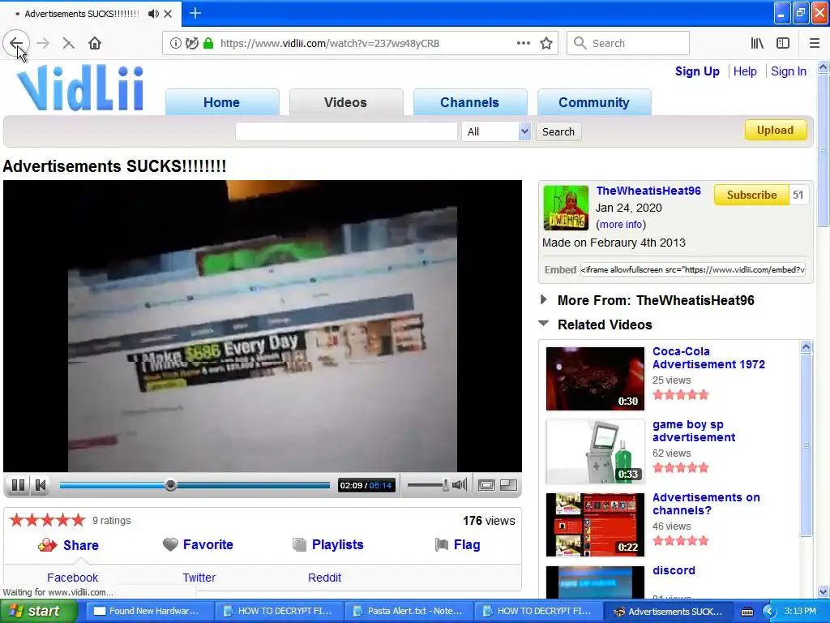Open the browser home page icon
830x623 pixels.
95,43
